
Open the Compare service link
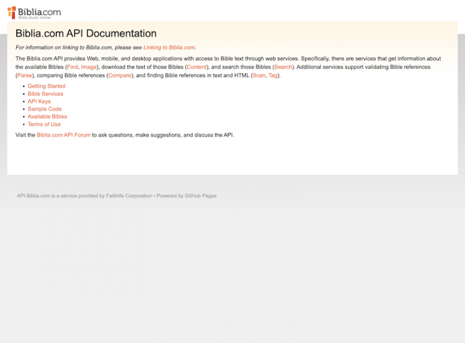[120, 76]
